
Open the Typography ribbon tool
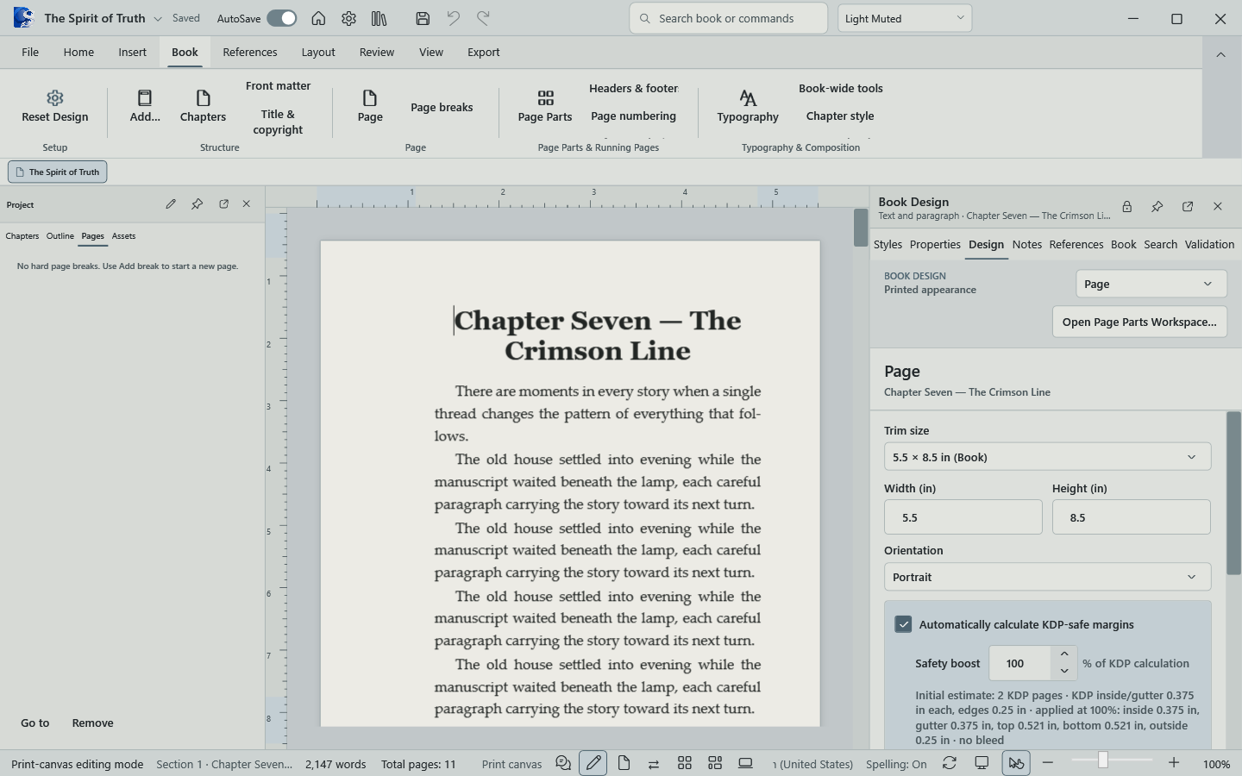748,107
